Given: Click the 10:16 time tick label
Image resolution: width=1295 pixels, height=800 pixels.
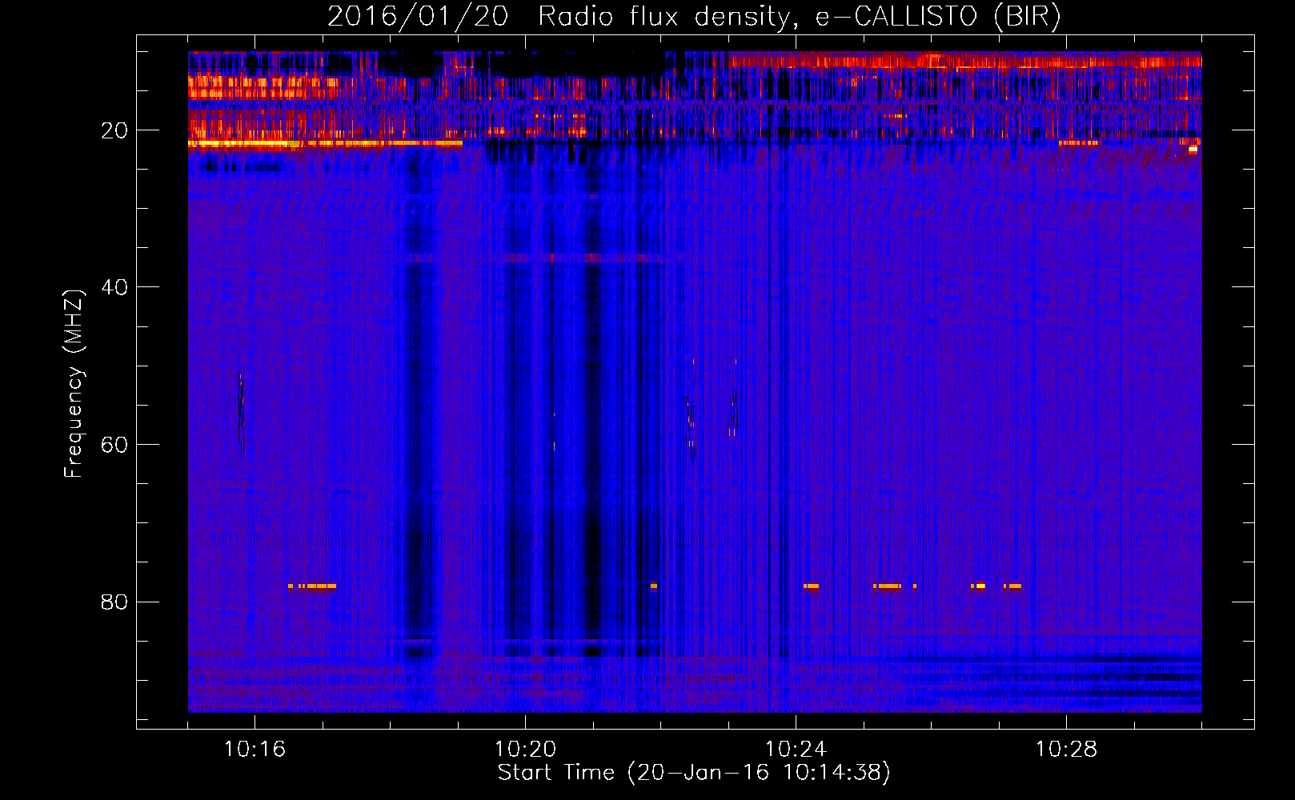Looking at the screenshot, I should coord(255,749).
